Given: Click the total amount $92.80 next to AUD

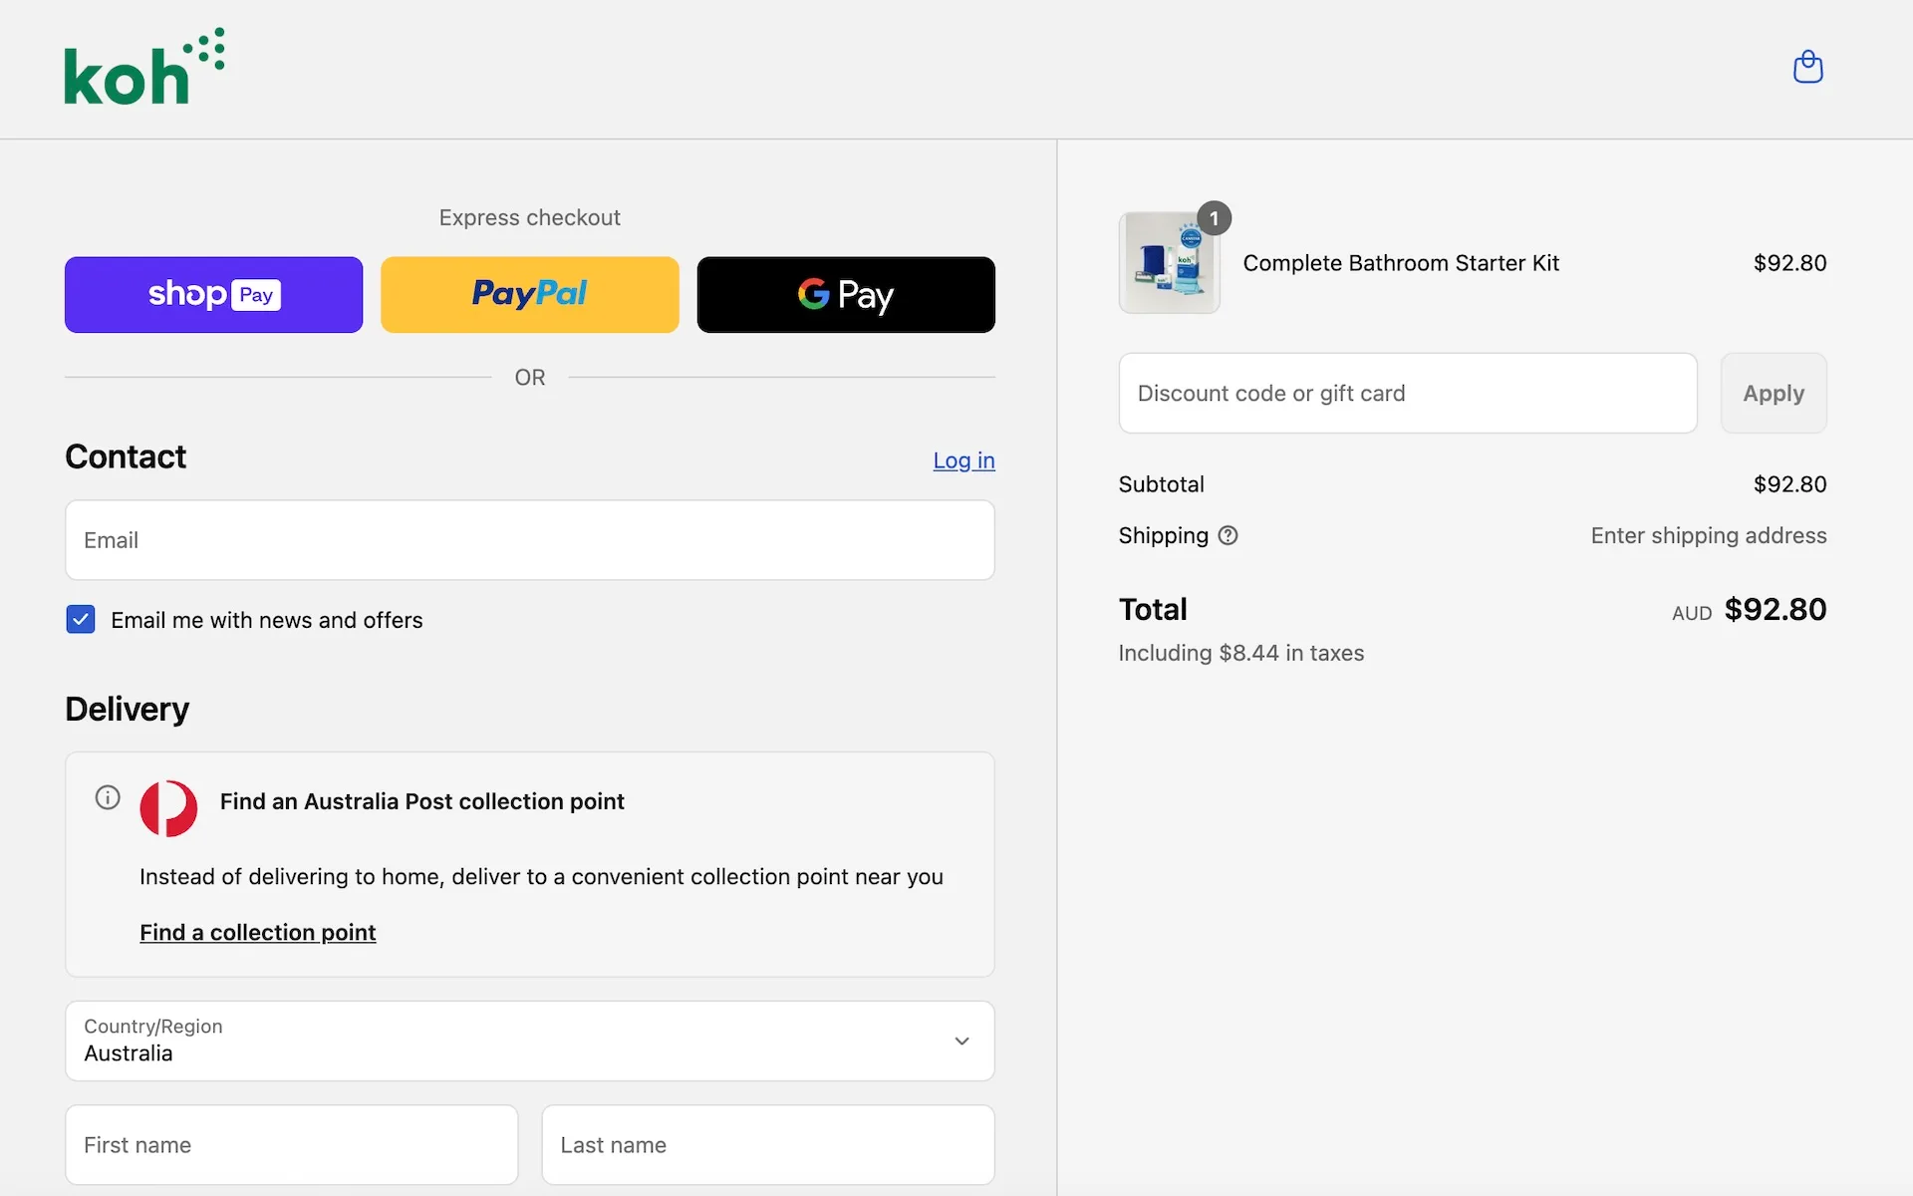Looking at the screenshot, I should point(1776,609).
